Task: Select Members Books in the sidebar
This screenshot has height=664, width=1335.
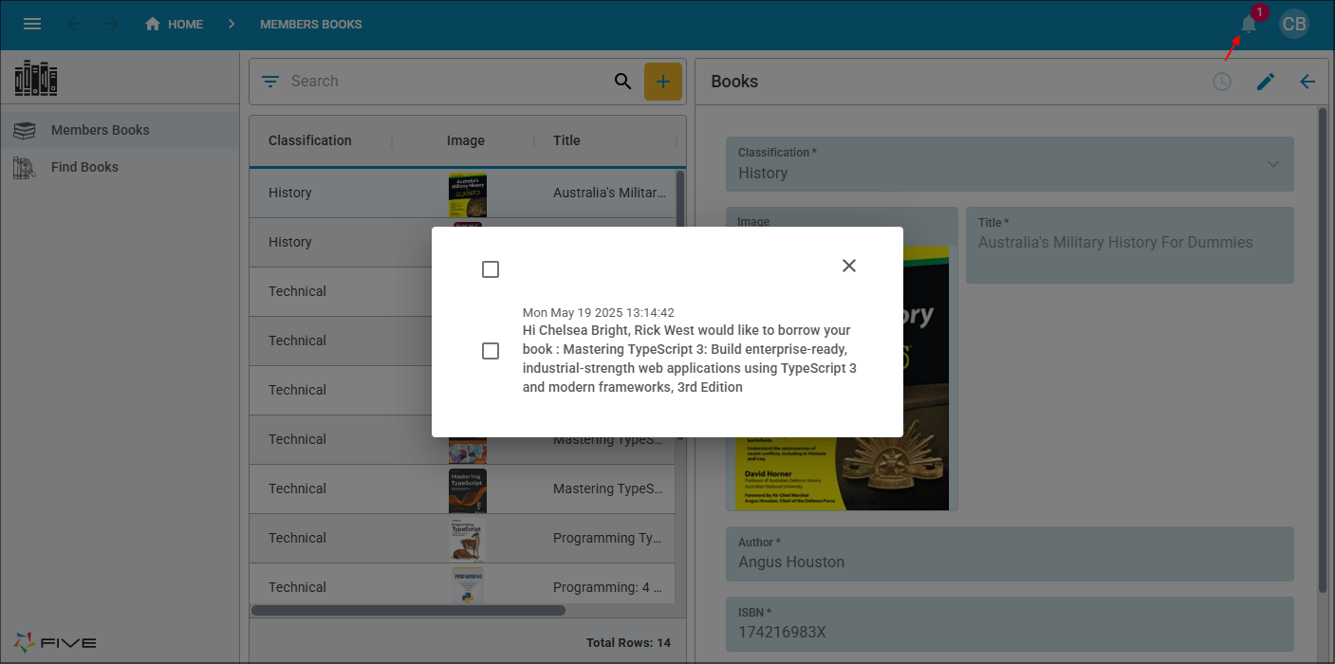Action: 120,130
